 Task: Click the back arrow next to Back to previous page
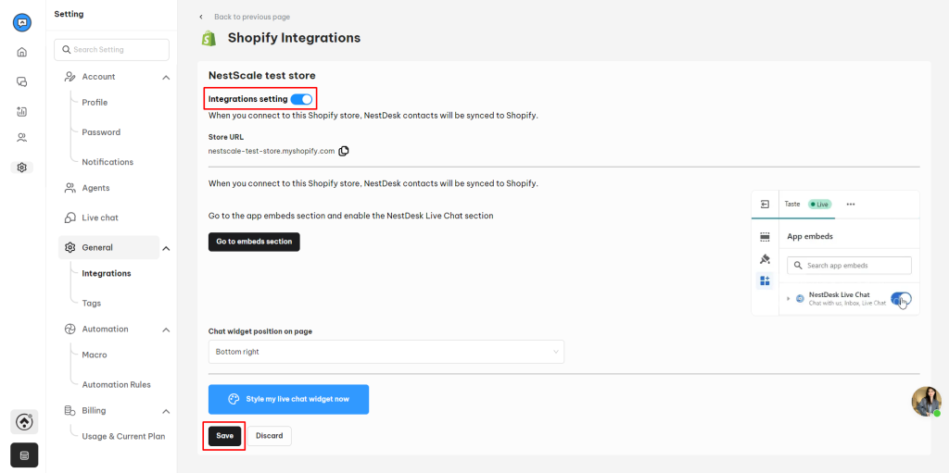point(201,17)
